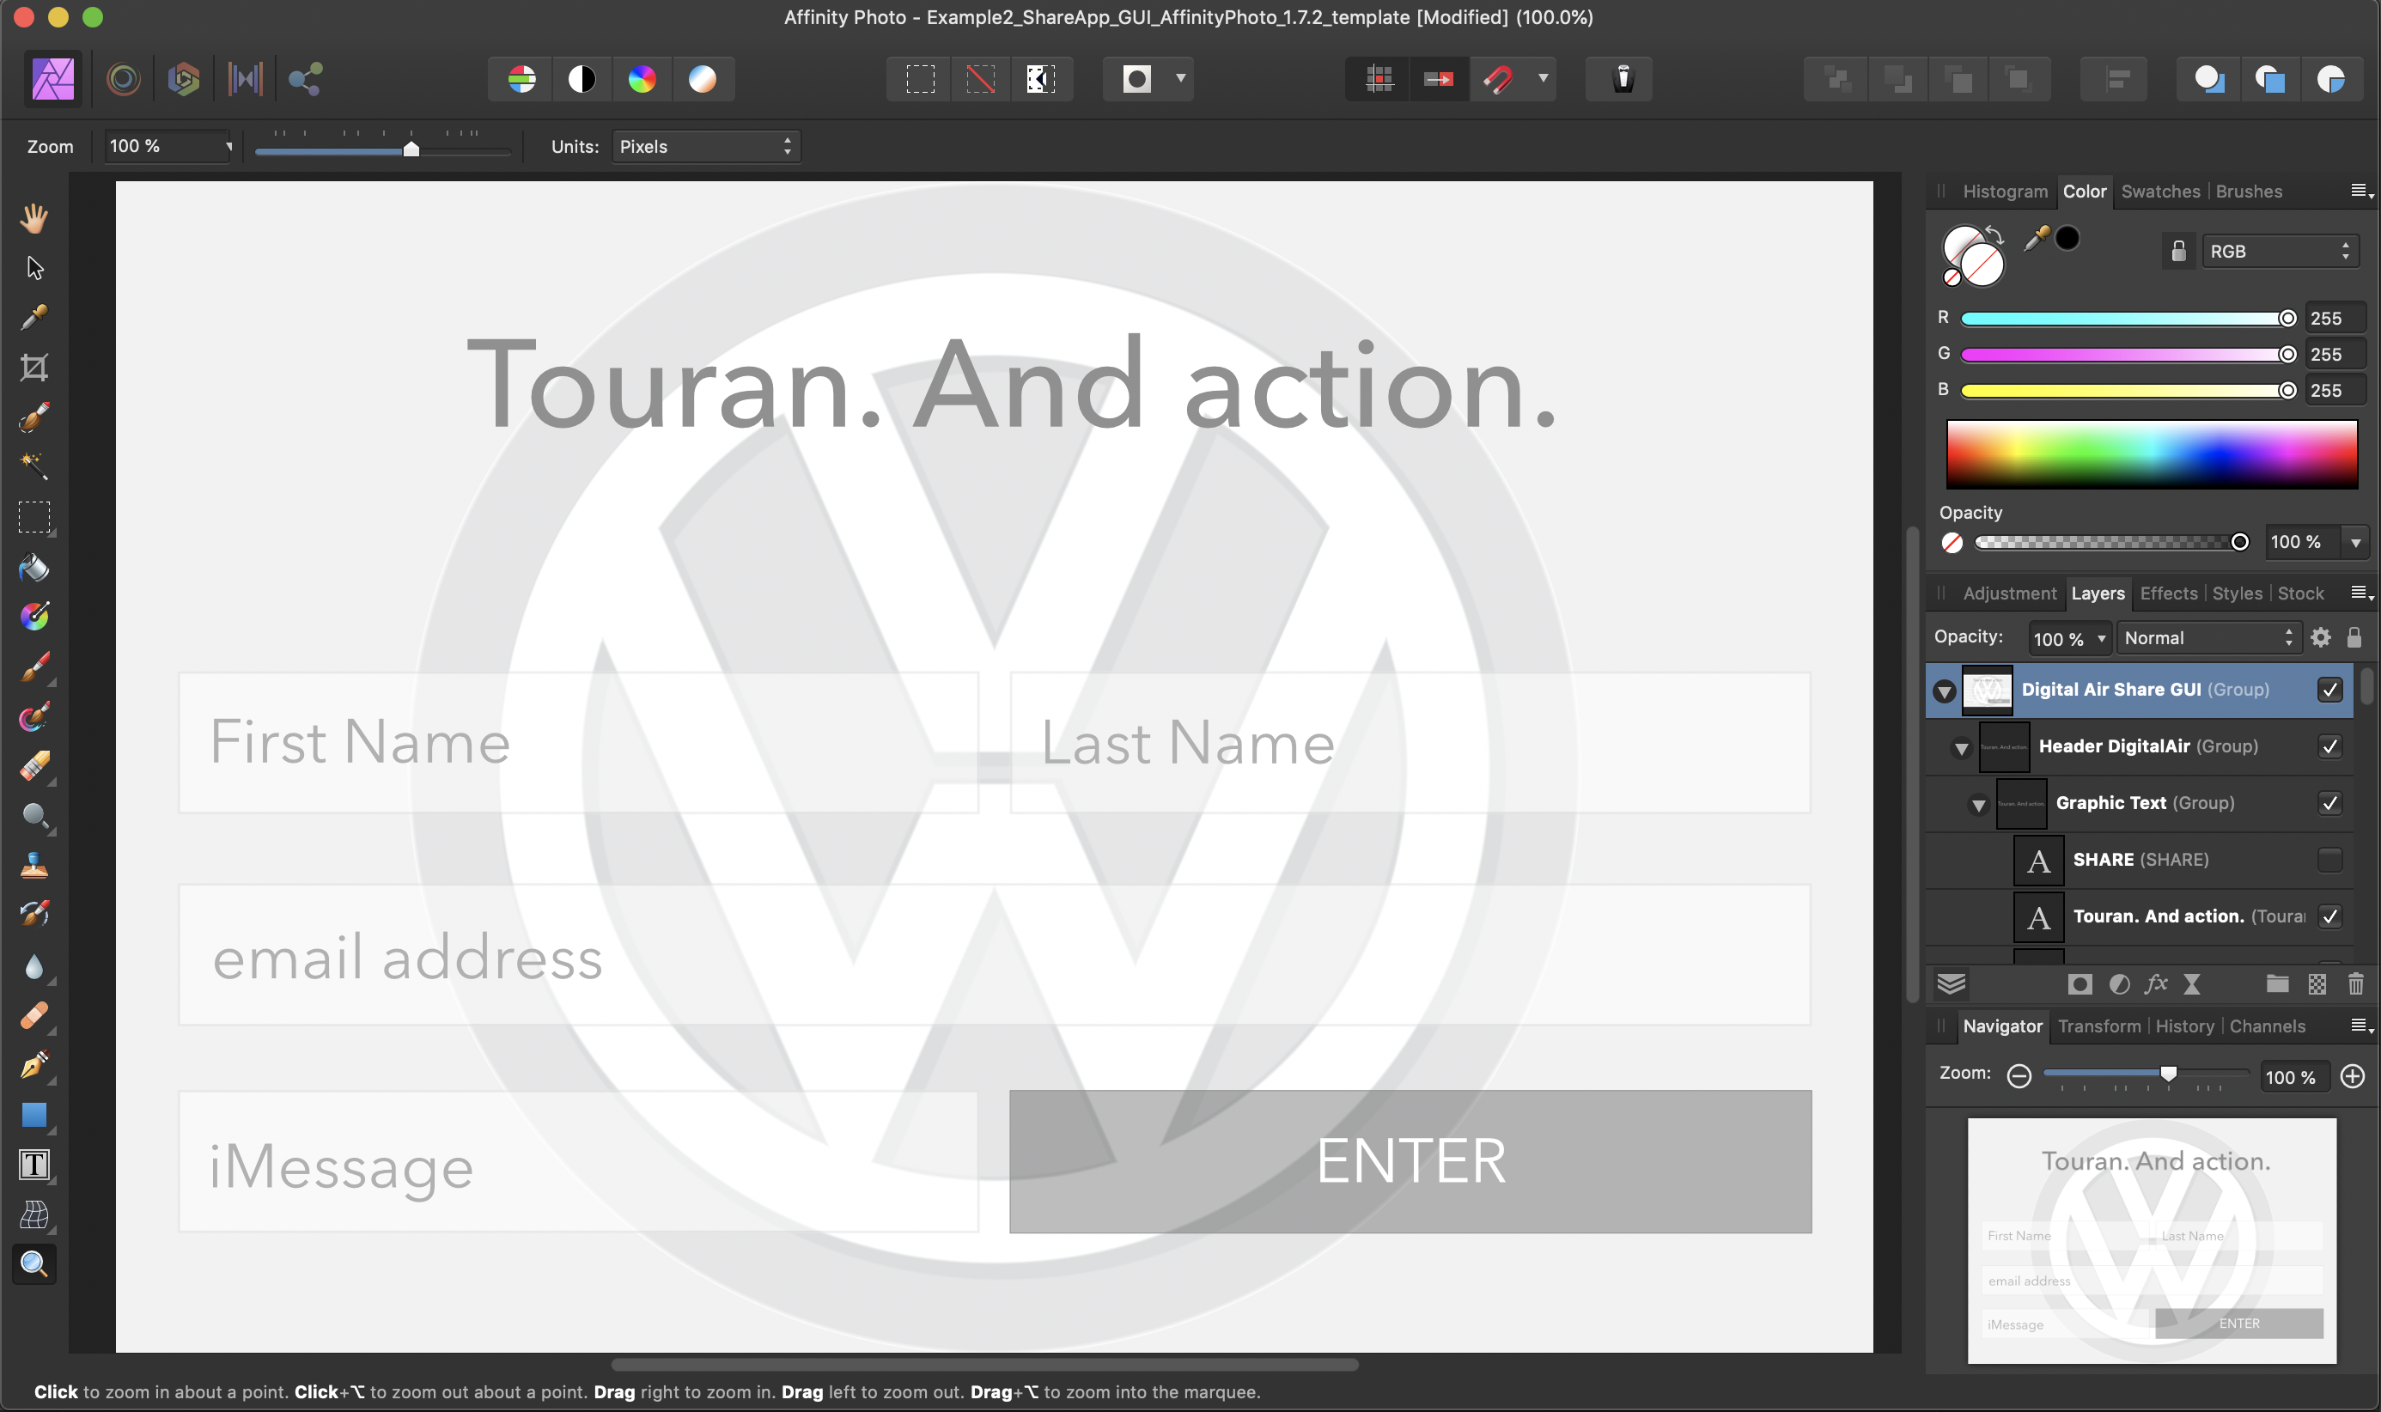This screenshot has height=1412, width=2381.
Task: Switch to the Liquify Persona
Action: (124, 79)
